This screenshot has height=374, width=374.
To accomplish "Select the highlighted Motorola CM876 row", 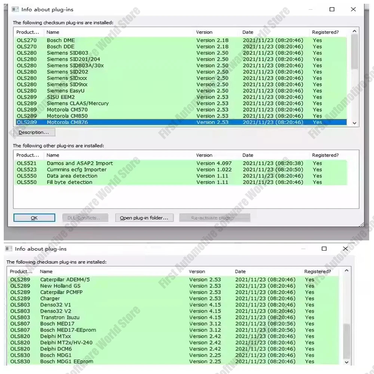I will pyautogui.click(x=181, y=122).
